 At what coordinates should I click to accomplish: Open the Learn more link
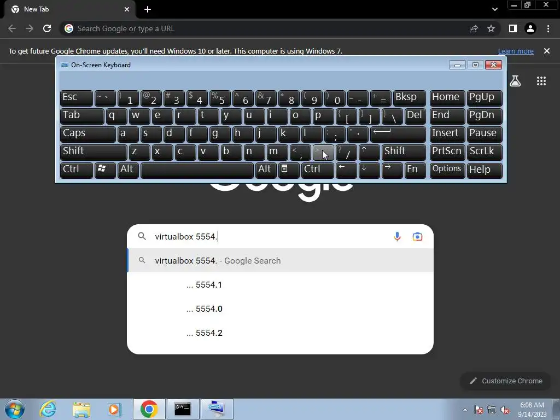(516, 51)
